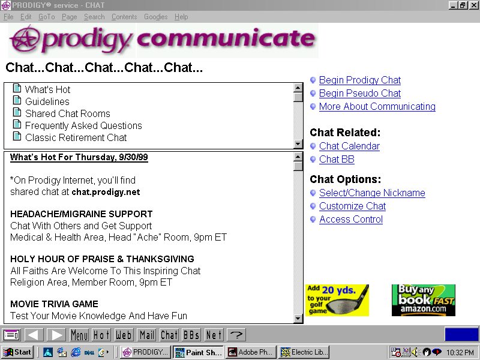Select Frequently Asked Questions document item
Viewport: 480px width, 360px height.
tap(83, 125)
